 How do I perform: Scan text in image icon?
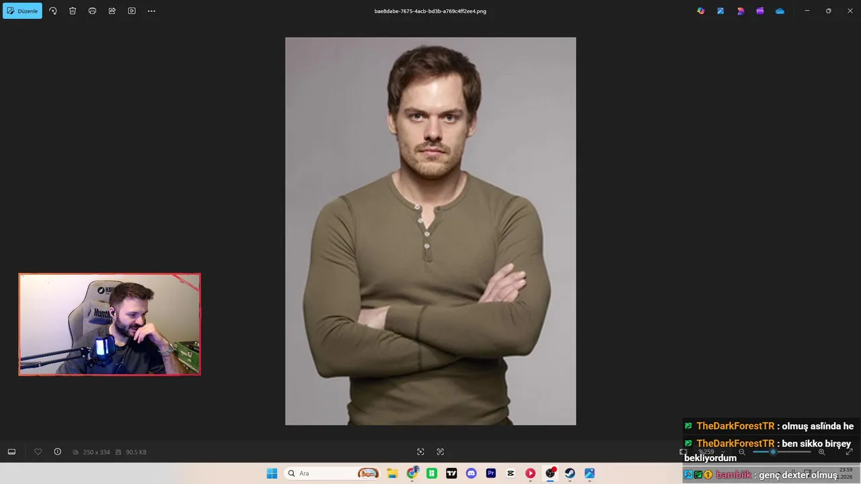(441, 452)
